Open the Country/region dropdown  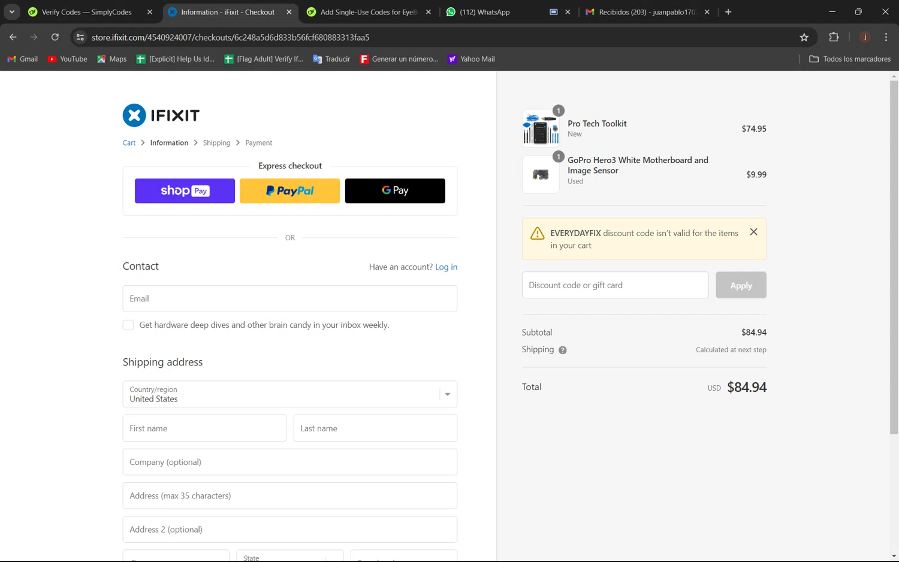[290, 394]
